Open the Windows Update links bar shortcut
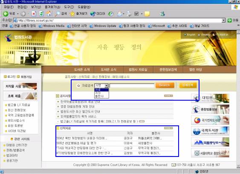The height and width of the screenshot is (174, 240). pyautogui.click(x=103, y=26)
